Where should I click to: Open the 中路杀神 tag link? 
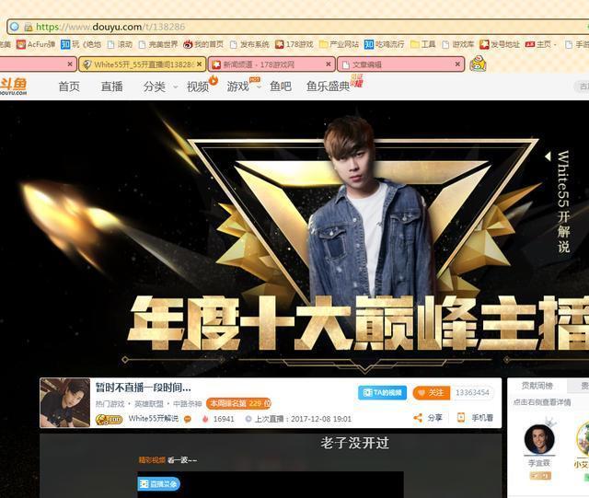(x=188, y=404)
